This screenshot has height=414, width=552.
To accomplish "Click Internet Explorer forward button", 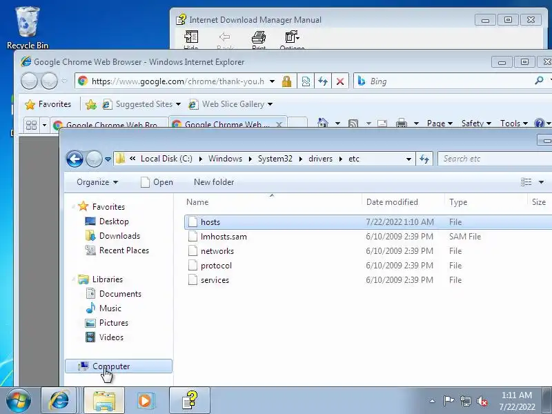I will coord(49,81).
